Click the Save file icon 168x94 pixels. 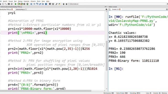coord(3,4)
